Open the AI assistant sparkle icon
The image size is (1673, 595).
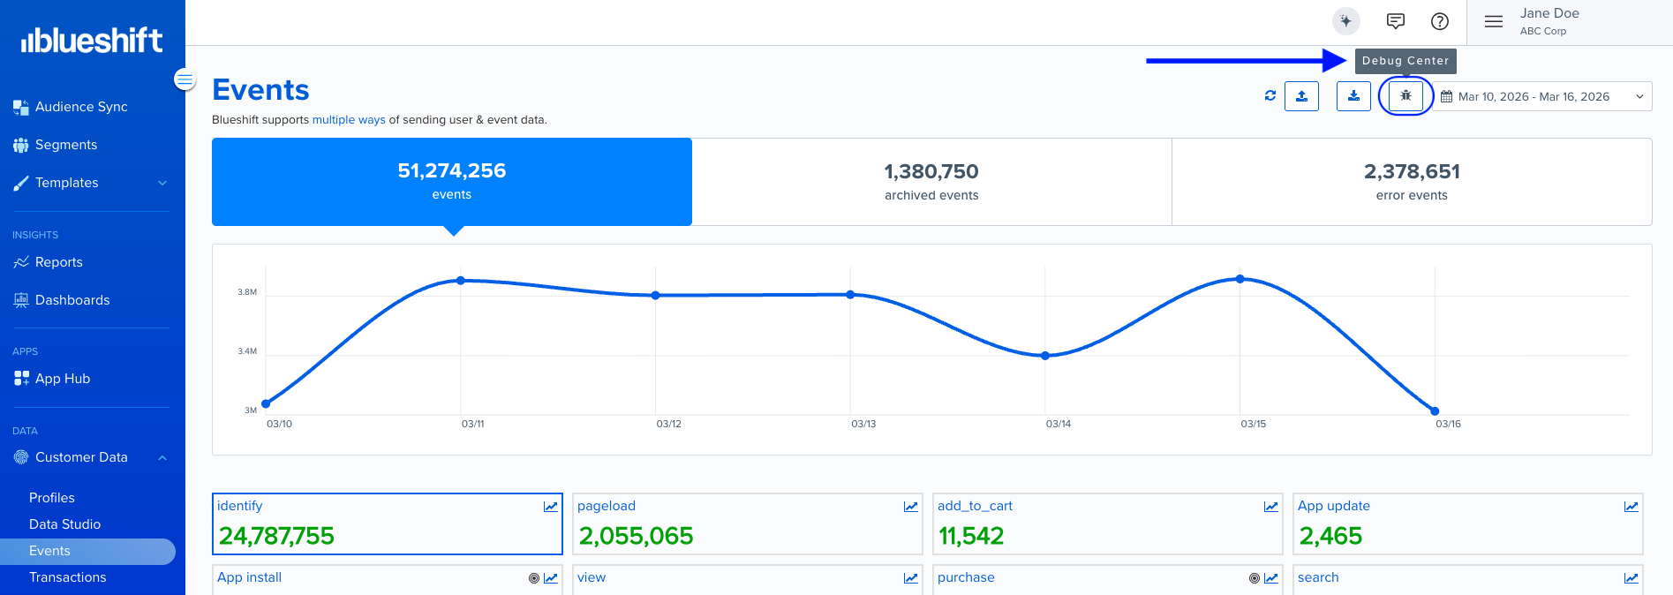(x=1345, y=21)
